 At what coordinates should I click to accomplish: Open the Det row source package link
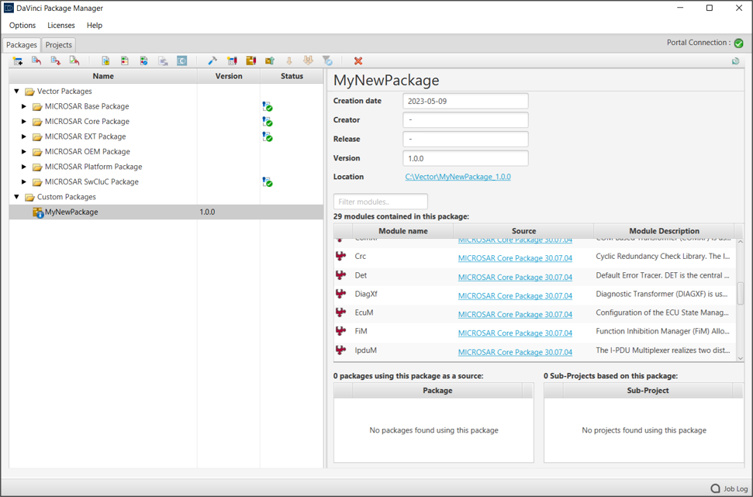click(x=515, y=277)
